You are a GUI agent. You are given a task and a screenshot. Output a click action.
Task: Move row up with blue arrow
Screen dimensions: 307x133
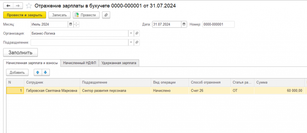pyautogui.click(x=38, y=72)
